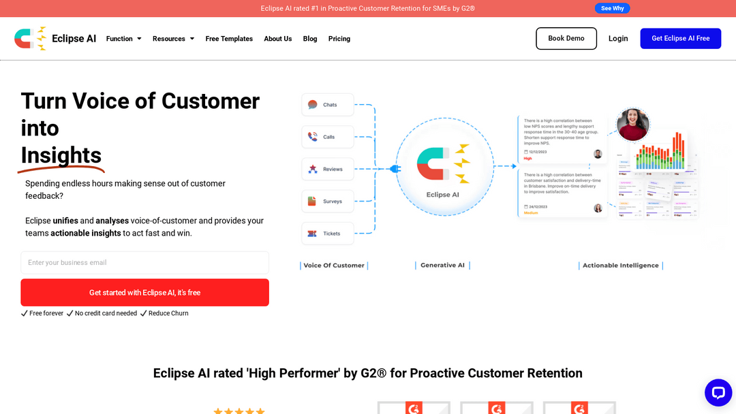Open the Pricing page

pyautogui.click(x=339, y=39)
